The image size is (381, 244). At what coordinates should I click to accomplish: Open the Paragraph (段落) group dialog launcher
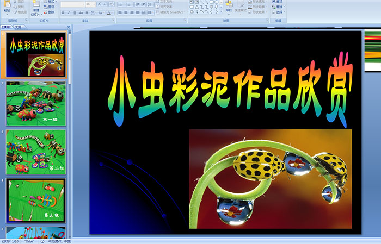pos(185,20)
